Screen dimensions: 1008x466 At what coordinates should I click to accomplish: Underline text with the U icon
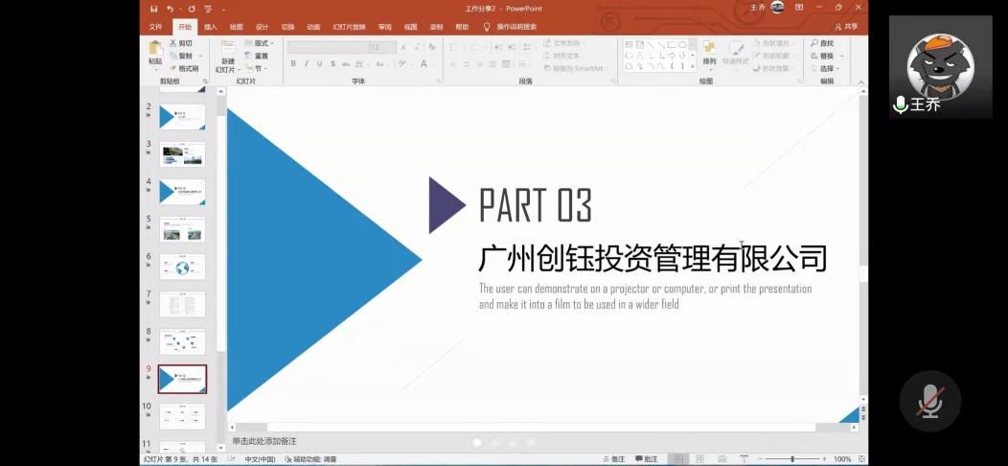point(319,63)
